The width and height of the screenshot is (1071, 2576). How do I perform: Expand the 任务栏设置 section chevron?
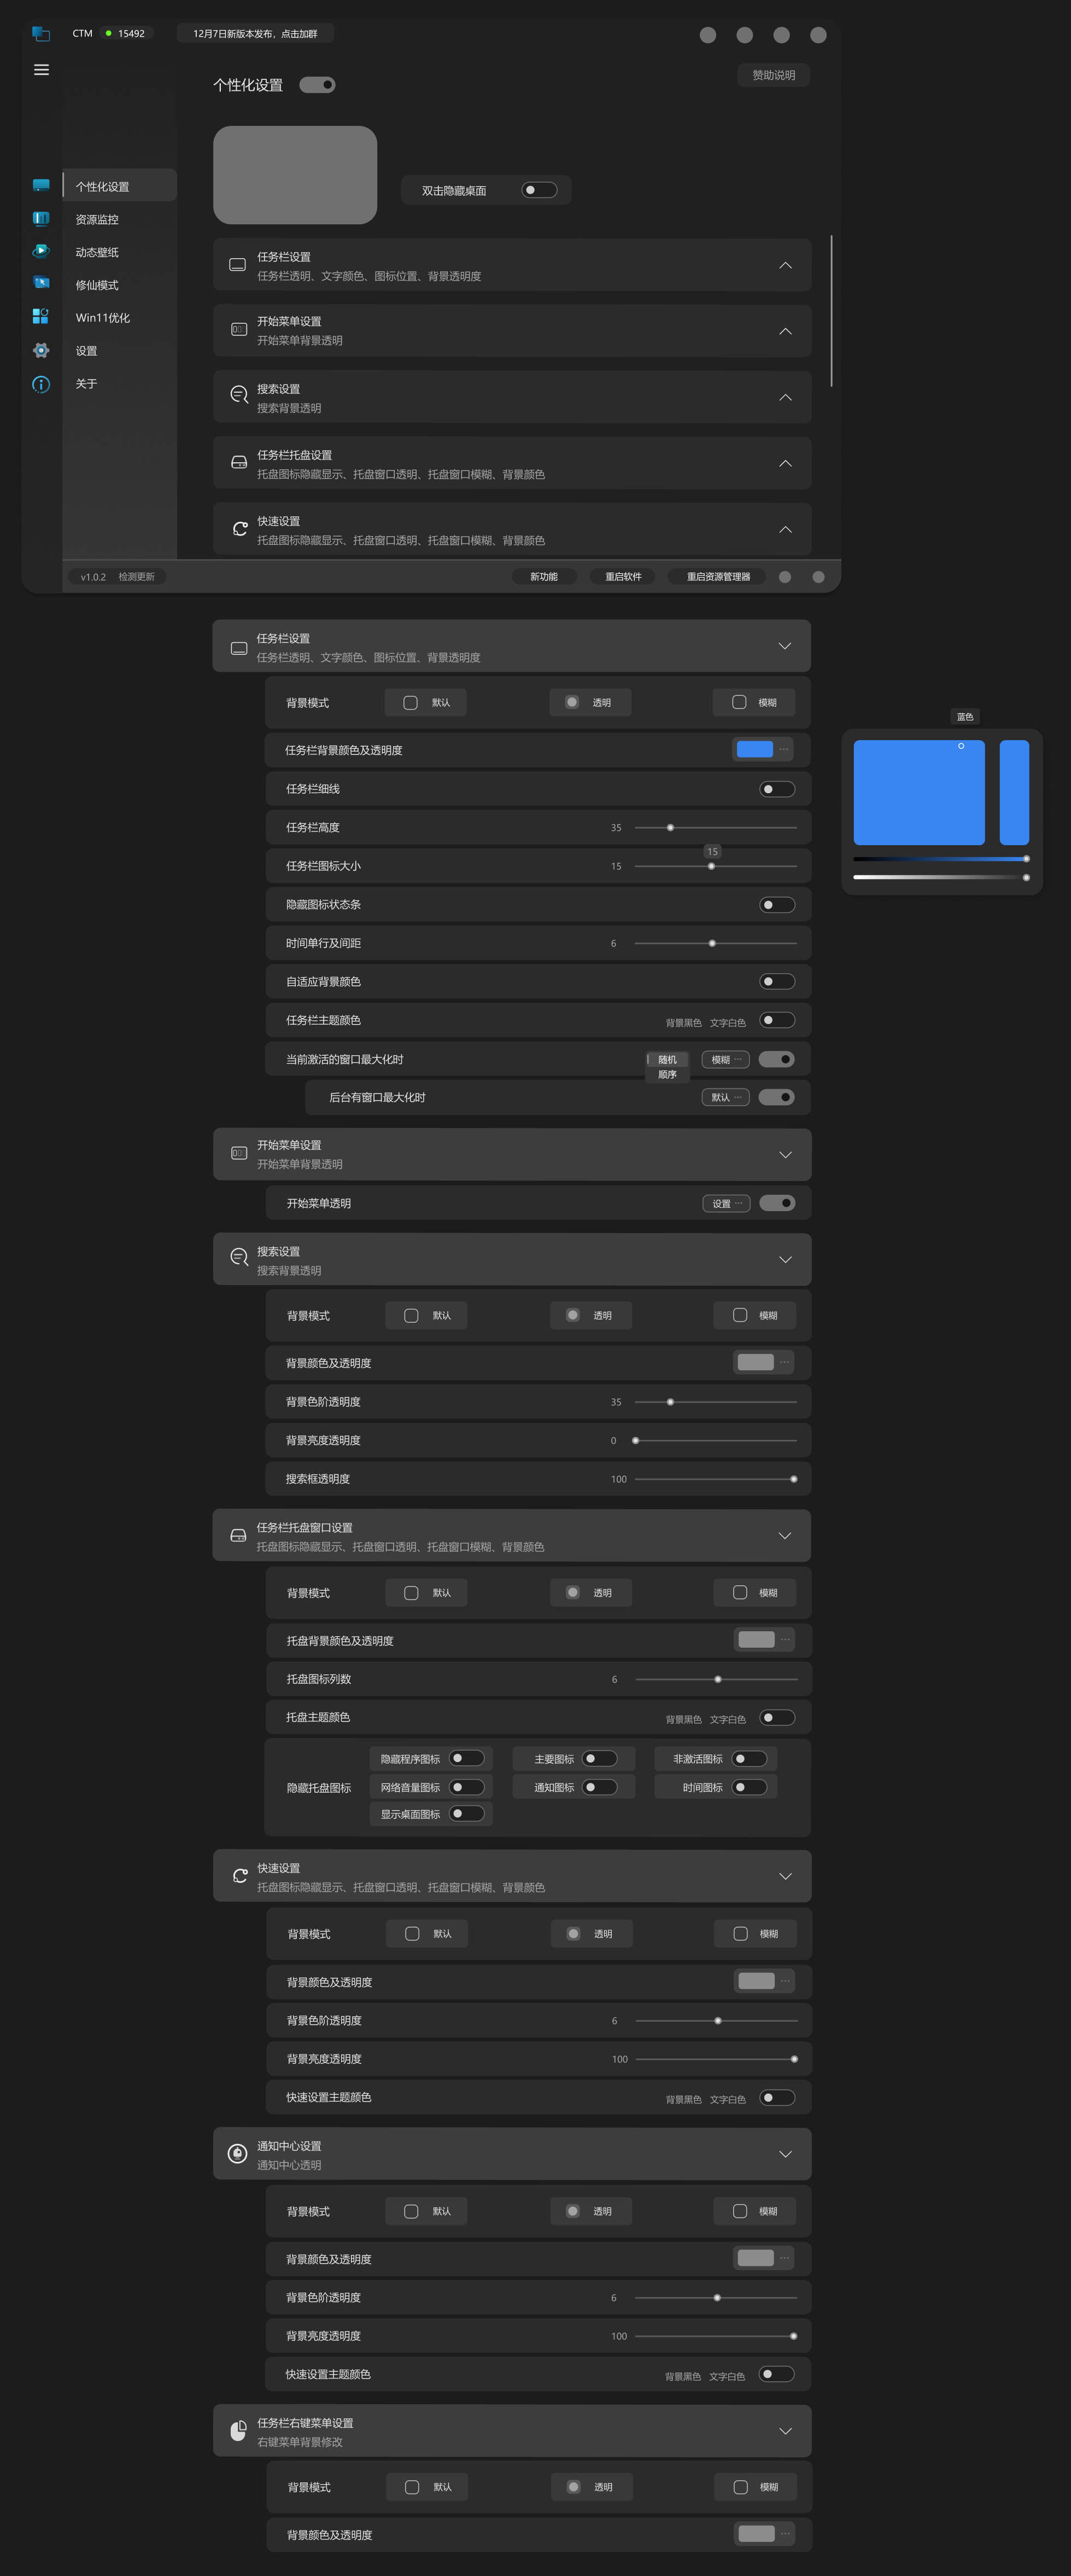tap(785, 265)
